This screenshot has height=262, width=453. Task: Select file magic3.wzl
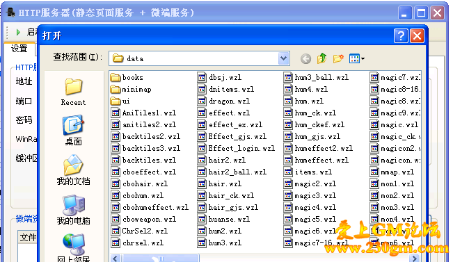(310, 196)
